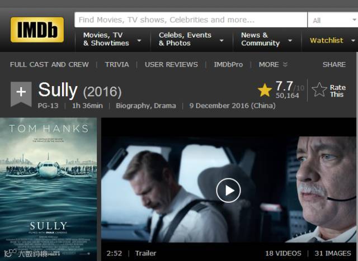Open Full Cast and Crew
This screenshot has width=358, height=261.
(x=49, y=65)
